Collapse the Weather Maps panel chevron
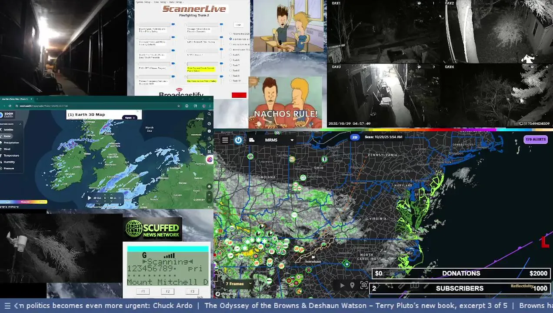Screen dimensions: 553x313 20,124
